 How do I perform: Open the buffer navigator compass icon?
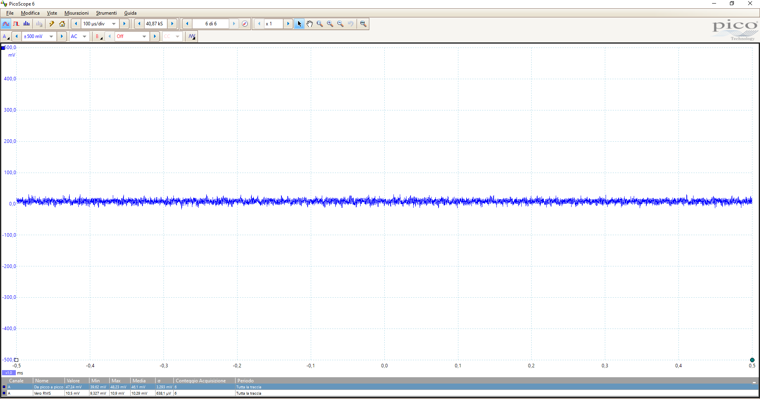coord(245,24)
